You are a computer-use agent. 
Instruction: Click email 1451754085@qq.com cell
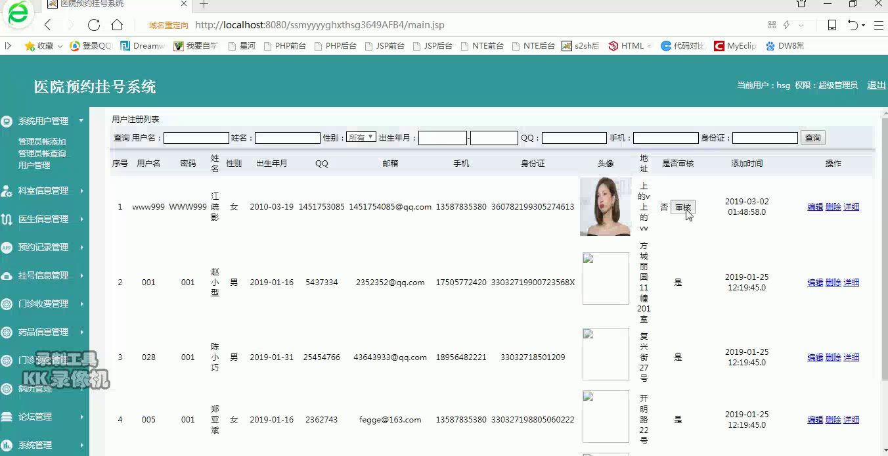point(390,207)
